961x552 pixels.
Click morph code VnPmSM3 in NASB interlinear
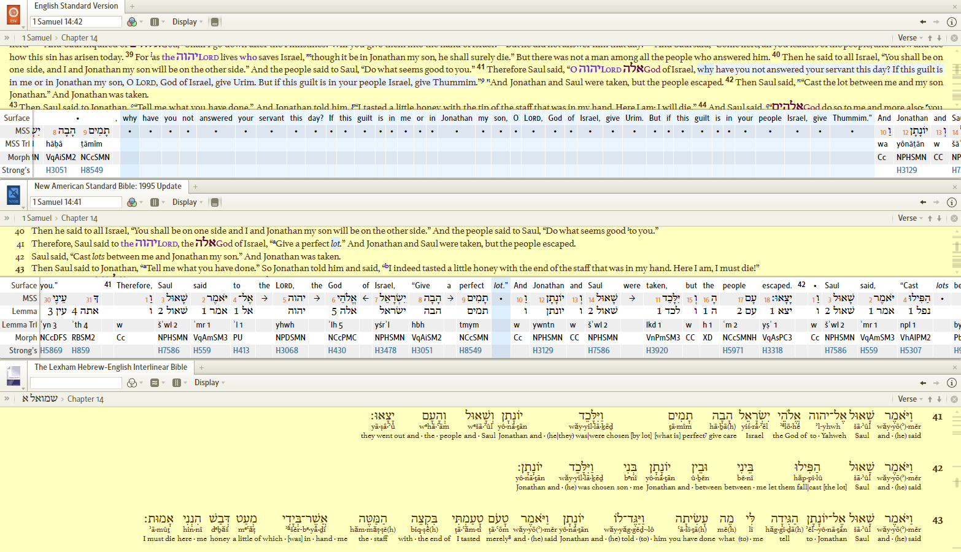[663, 338]
